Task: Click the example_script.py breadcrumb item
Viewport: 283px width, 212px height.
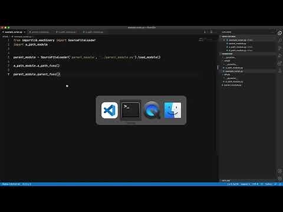Action: 22,37
